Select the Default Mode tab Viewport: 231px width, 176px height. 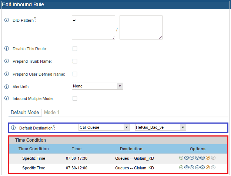coord(25,112)
